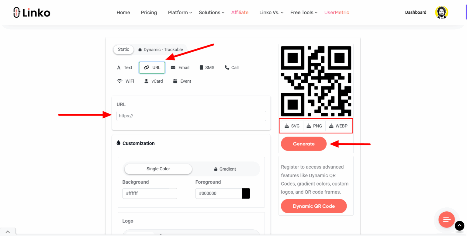Go to the Pricing page
467x236 pixels.
pyautogui.click(x=149, y=12)
